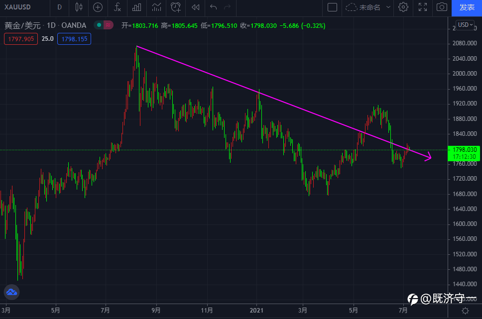Screen dimensions: 482x319
Task: Click the 收=1798.030 close value
Action: pos(258,25)
